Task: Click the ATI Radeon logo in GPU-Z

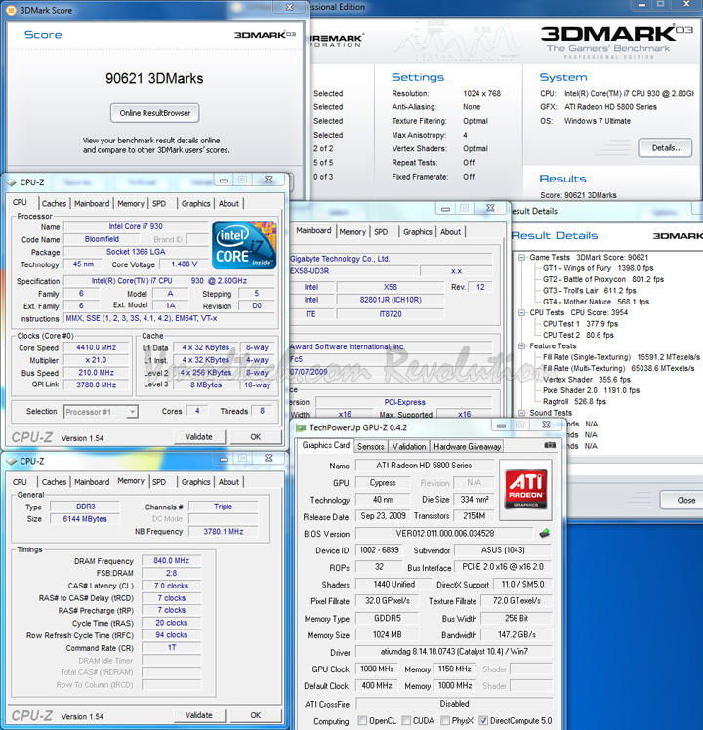Action: (x=525, y=490)
